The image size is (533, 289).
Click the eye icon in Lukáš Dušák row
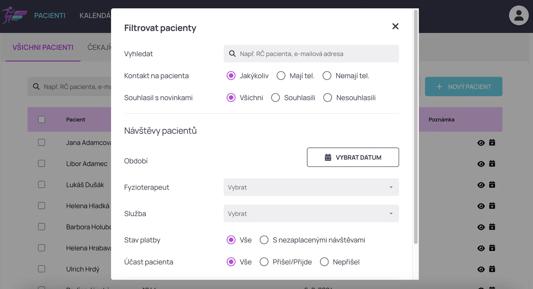481,185
